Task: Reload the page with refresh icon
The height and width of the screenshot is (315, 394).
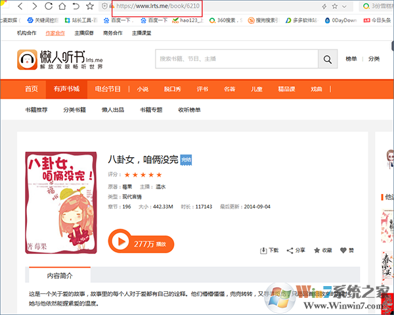Action: pyautogui.click(x=48, y=7)
